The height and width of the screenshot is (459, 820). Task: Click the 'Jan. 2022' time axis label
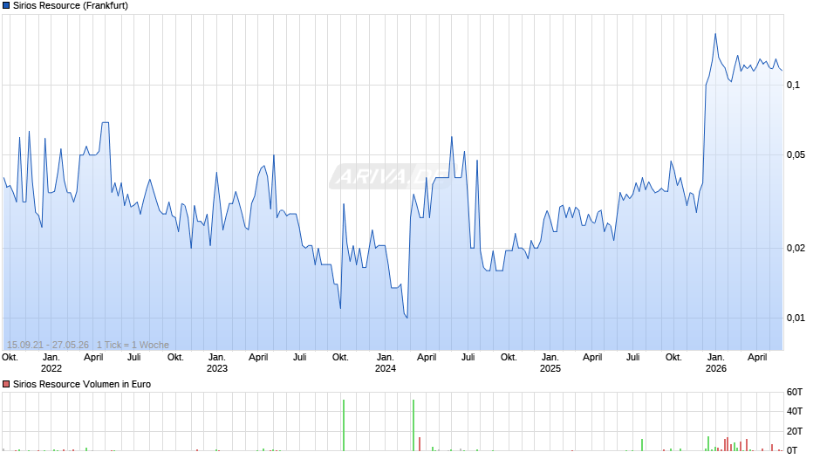tap(51, 363)
